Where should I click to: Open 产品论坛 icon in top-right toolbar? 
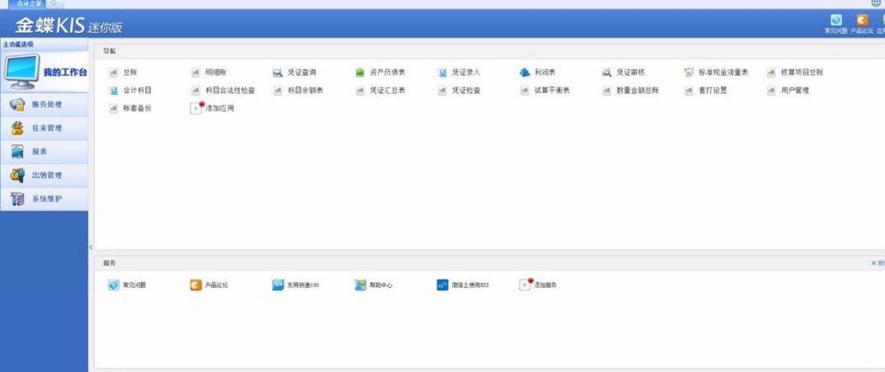point(861,21)
